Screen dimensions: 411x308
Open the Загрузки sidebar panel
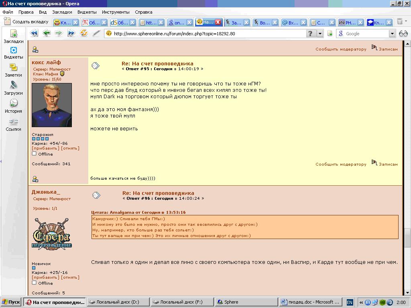pos(13,88)
